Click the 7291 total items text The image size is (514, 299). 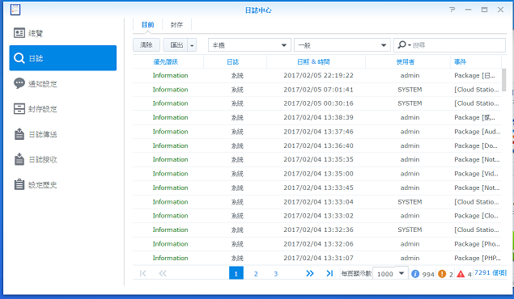point(491,272)
